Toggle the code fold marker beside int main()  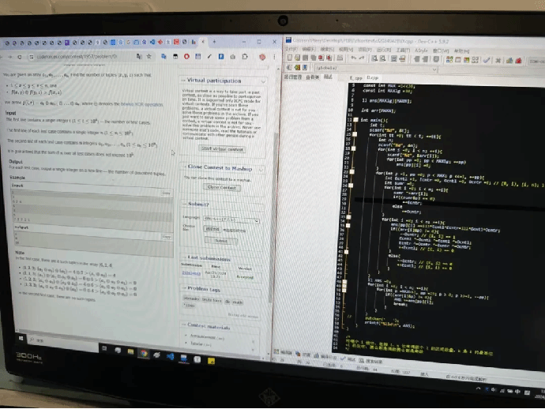click(x=356, y=120)
